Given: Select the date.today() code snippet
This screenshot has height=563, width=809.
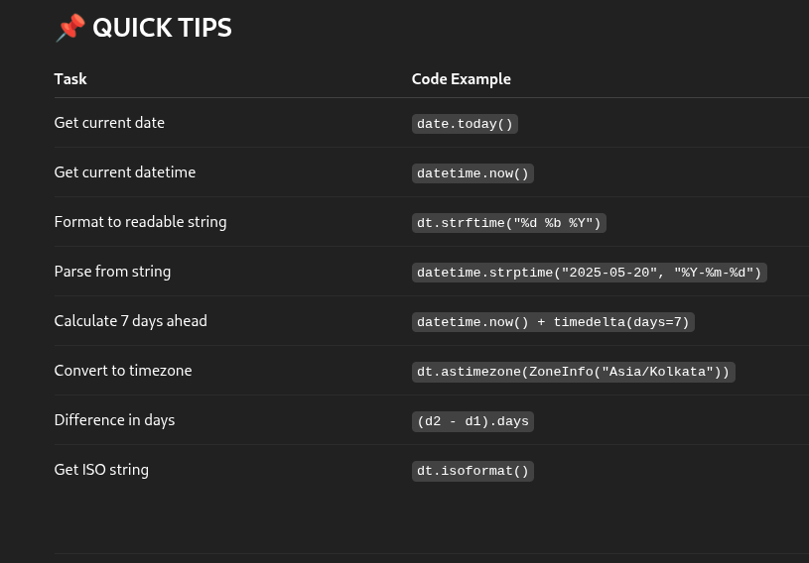Looking at the screenshot, I should tap(465, 124).
